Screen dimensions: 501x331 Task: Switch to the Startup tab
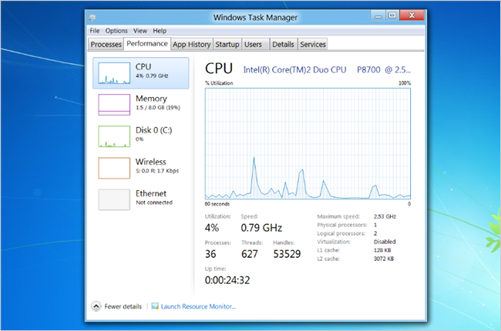pyautogui.click(x=227, y=45)
